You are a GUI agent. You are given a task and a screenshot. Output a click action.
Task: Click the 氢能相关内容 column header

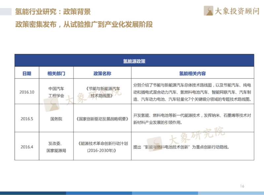(x=193, y=73)
